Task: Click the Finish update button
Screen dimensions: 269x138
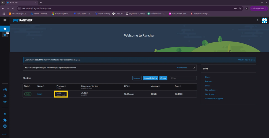Action: click(259, 8)
